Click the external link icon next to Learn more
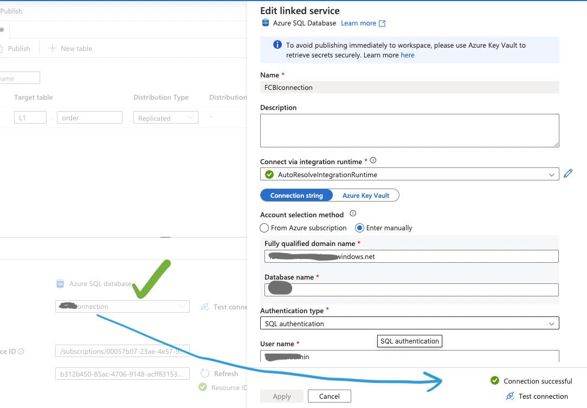587x408 pixels. pyautogui.click(x=382, y=23)
